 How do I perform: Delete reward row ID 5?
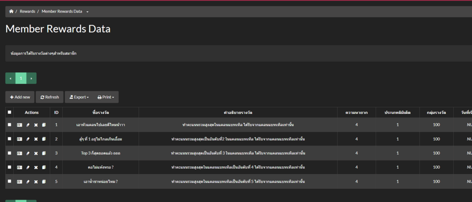click(x=36, y=181)
